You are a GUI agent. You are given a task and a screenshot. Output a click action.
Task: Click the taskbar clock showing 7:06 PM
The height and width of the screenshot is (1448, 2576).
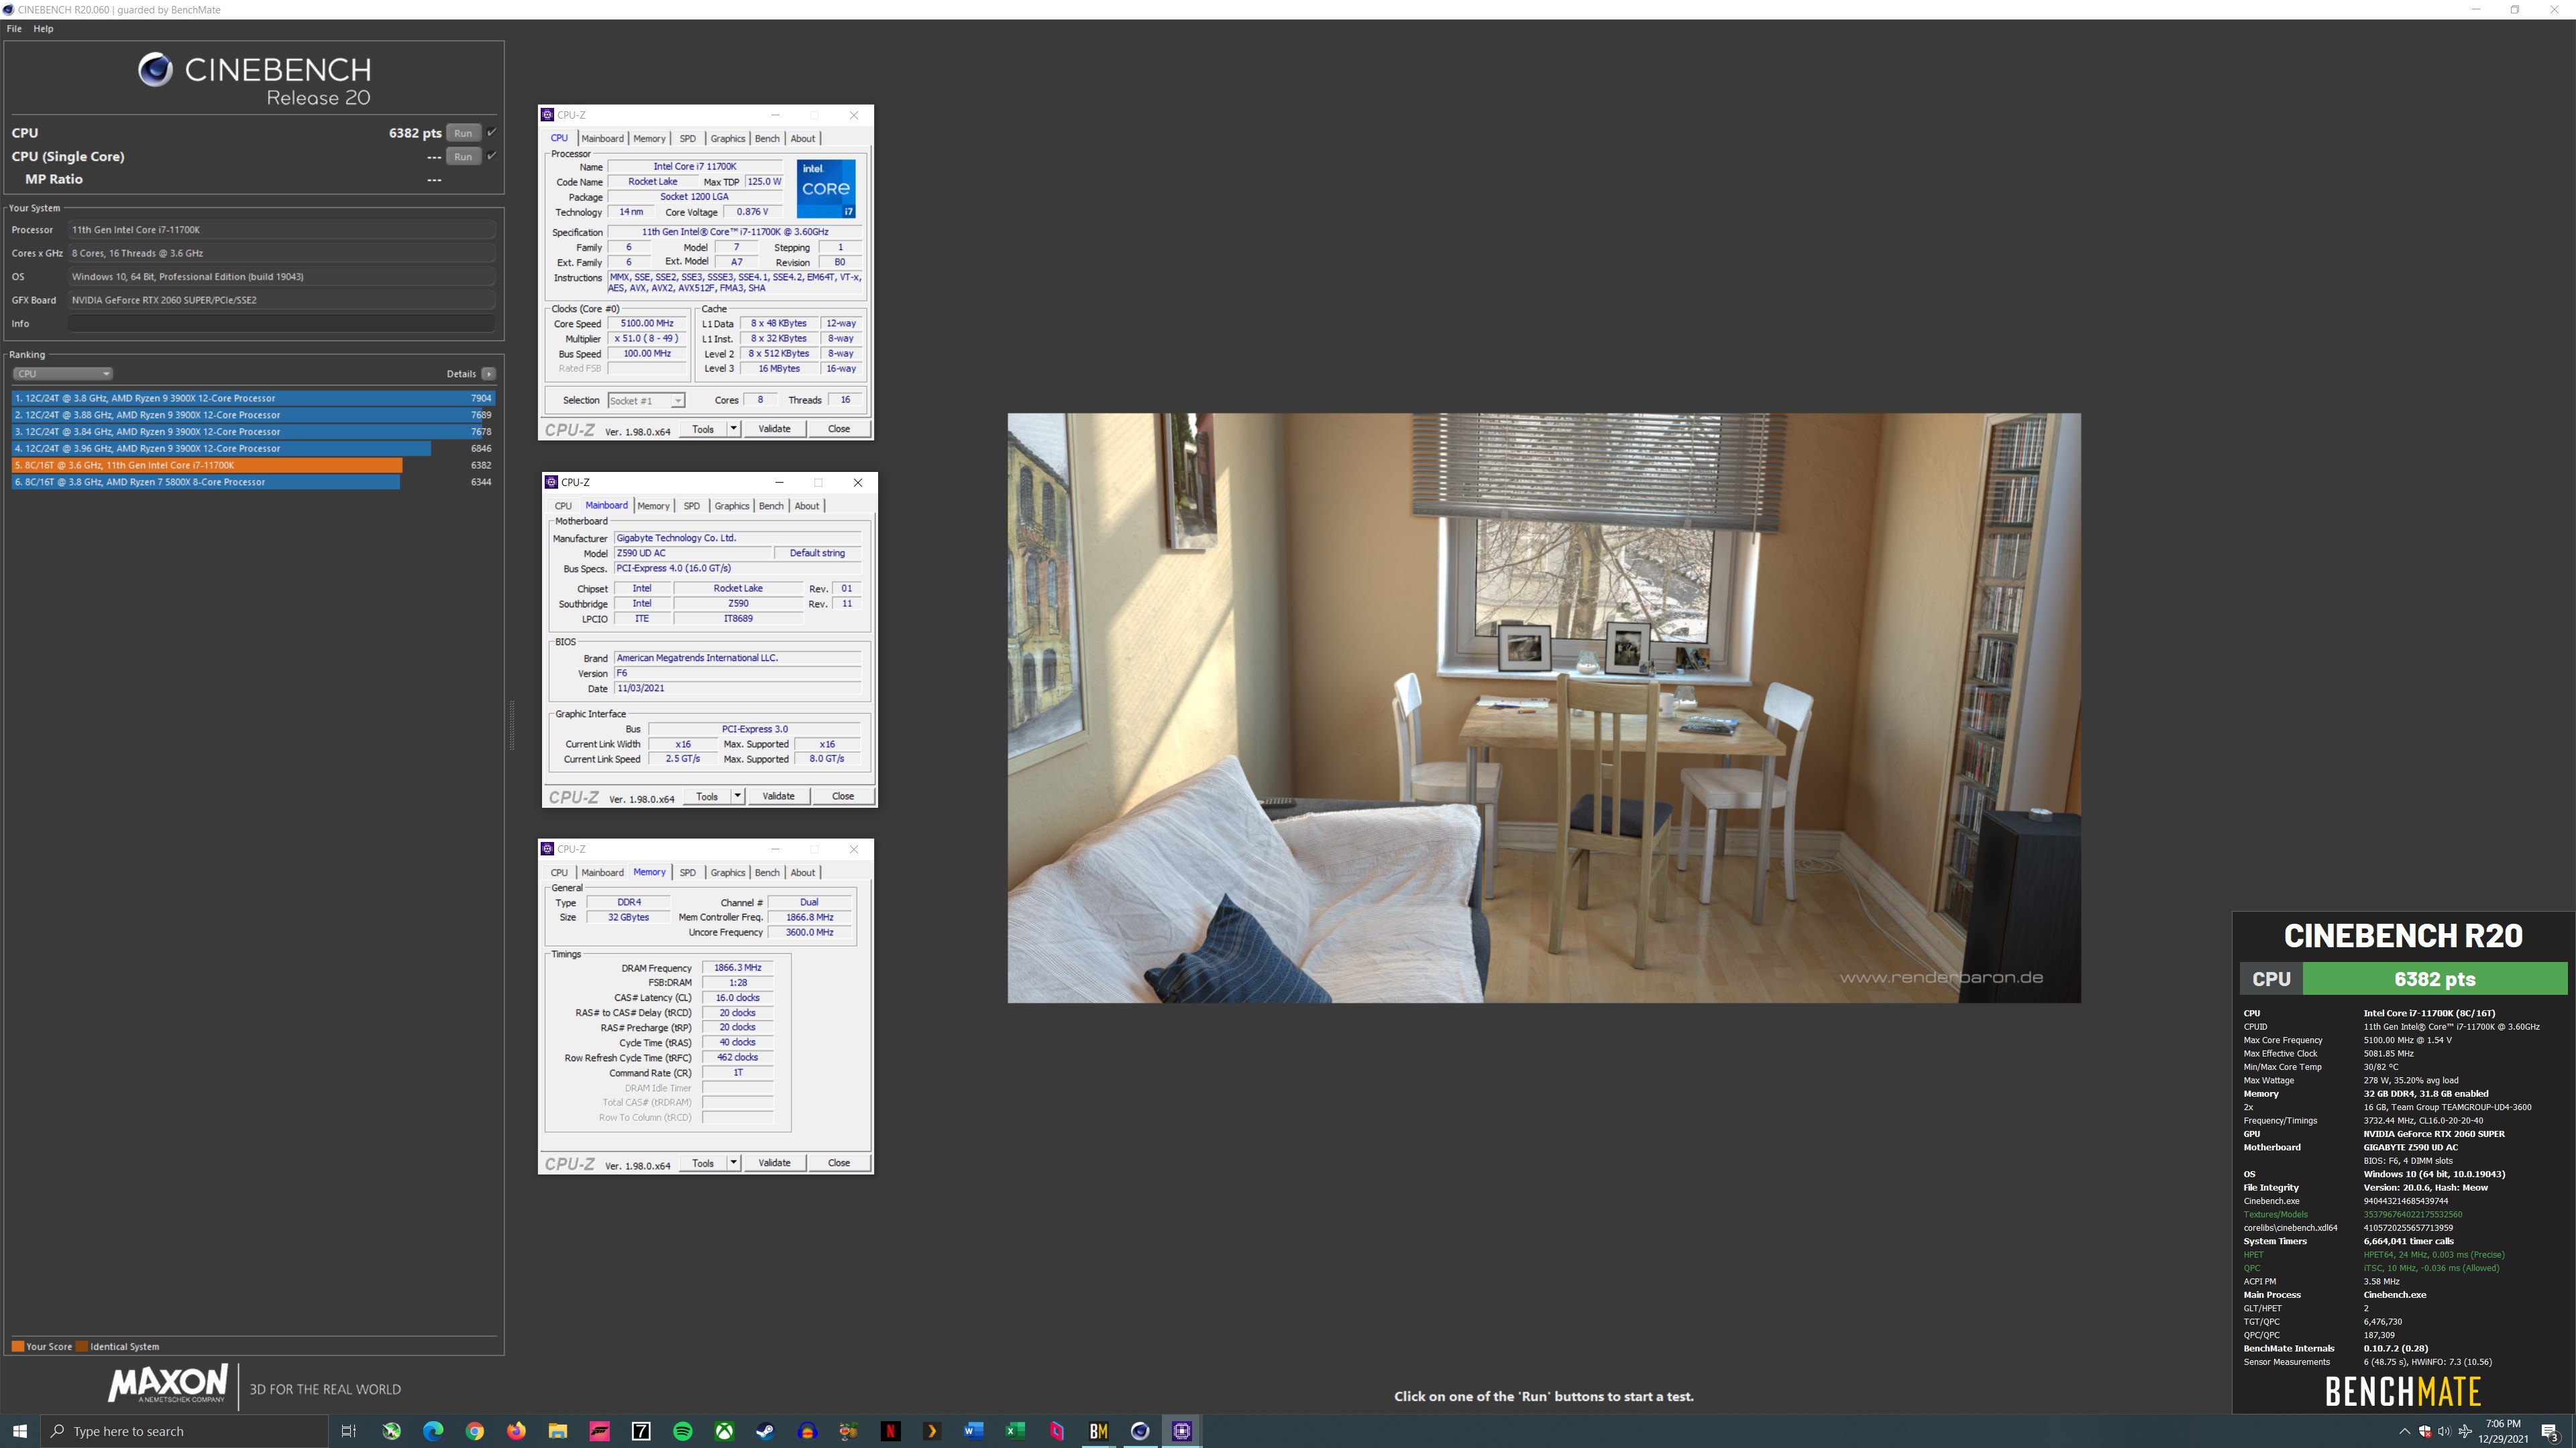(2503, 1431)
